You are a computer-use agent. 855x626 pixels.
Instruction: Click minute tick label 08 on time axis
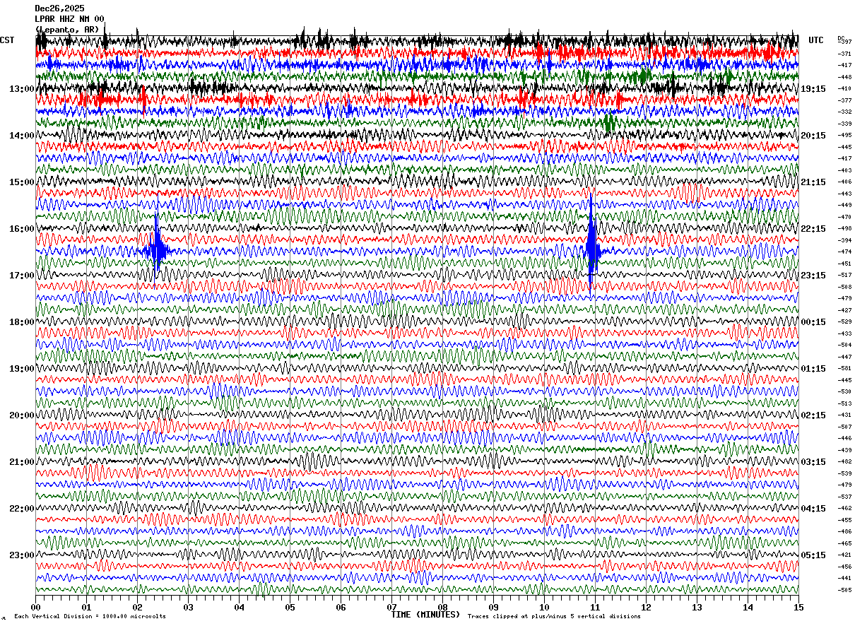(x=442, y=607)
